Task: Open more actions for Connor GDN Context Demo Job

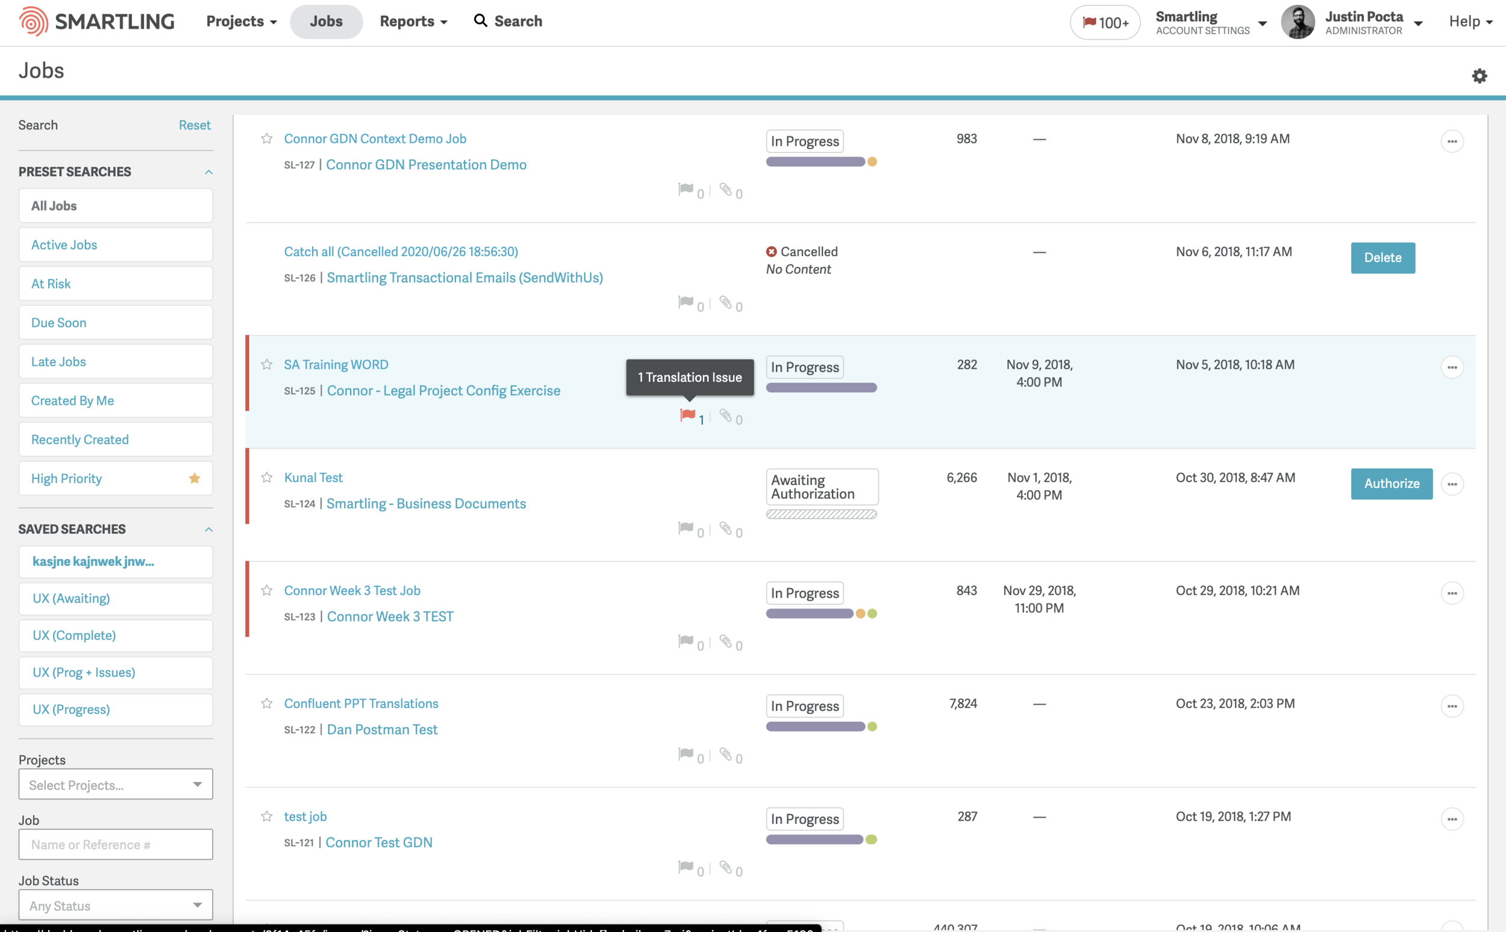Action: coord(1452,141)
